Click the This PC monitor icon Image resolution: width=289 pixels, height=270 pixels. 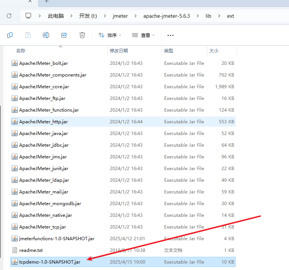coord(28,16)
